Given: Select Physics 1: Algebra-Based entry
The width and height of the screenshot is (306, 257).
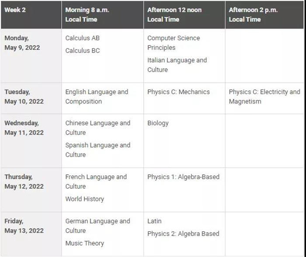Looking at the screenshot, I should click(x=183, y=177).
